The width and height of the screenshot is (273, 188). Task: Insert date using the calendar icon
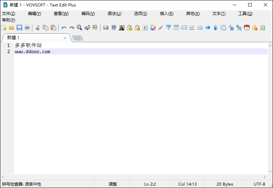point(247,28)
